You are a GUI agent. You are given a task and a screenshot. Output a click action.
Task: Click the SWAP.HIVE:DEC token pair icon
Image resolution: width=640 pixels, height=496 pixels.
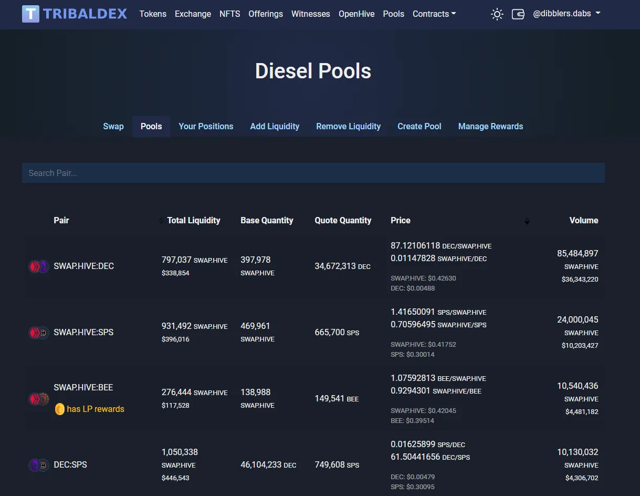point(38,266)
